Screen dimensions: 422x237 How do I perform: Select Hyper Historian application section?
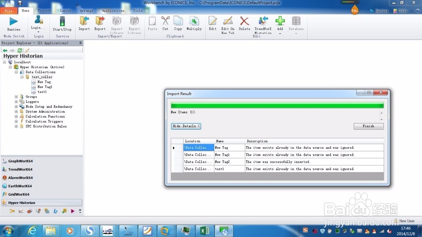(42, 202)
